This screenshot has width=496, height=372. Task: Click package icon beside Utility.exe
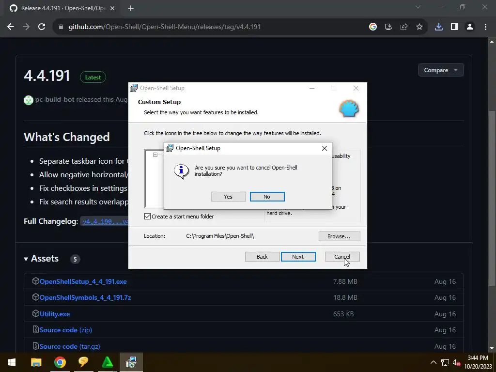tap(35, 314)
